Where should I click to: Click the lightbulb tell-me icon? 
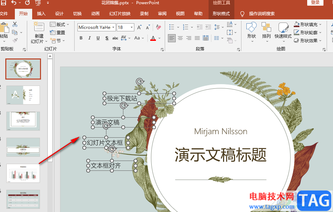point(242,14)
